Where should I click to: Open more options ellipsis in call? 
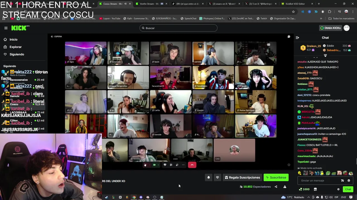point(183,165)
